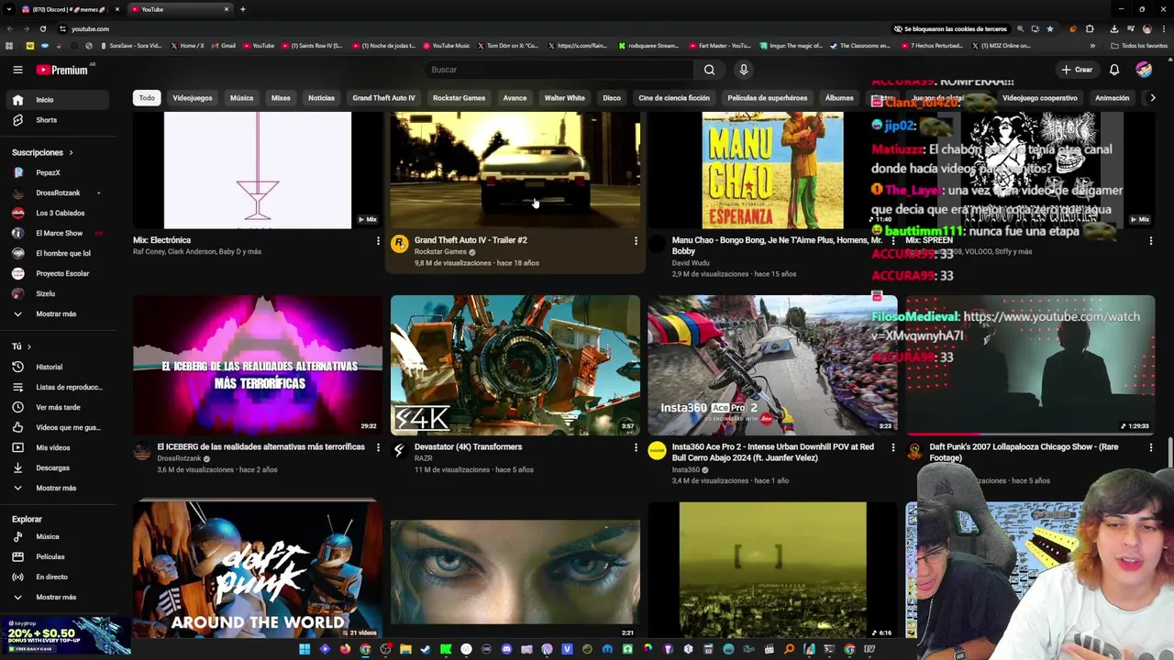Select the Noticias filter chip
The height and width of the screenshot is (660, 1174).
tap(321, 98)
